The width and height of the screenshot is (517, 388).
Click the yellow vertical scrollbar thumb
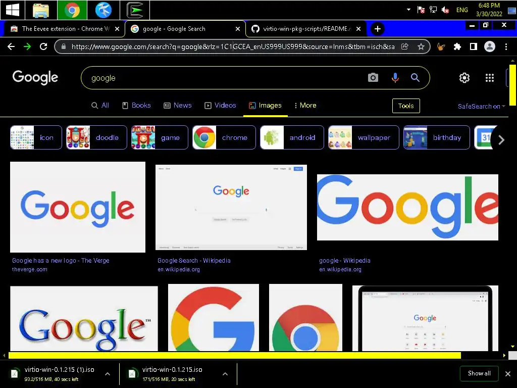(512, 85)
